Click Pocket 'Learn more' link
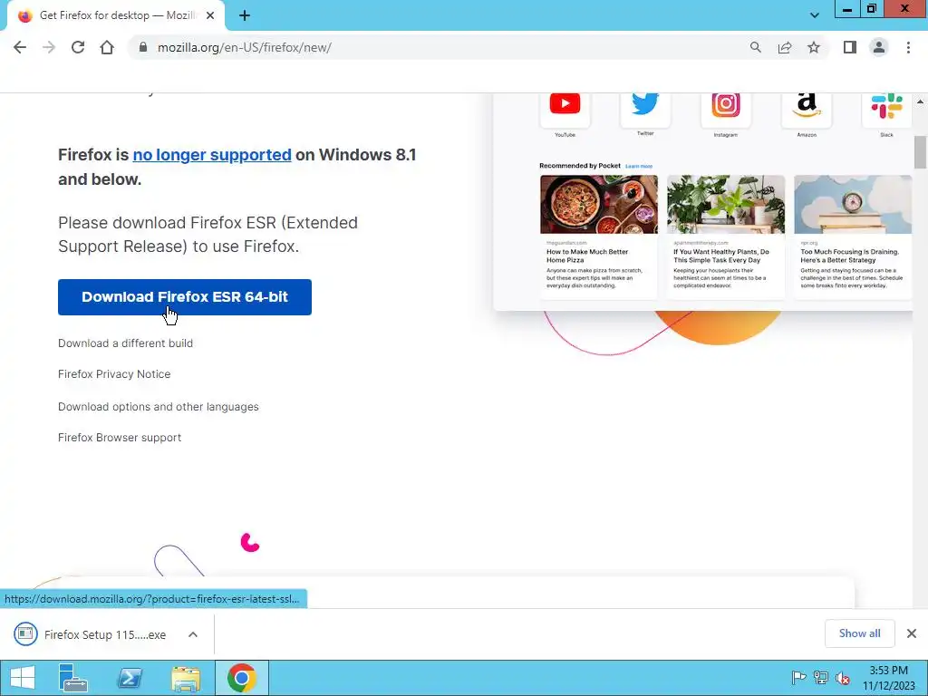This screenshot has height=696, width=928. tap(639, 167)
